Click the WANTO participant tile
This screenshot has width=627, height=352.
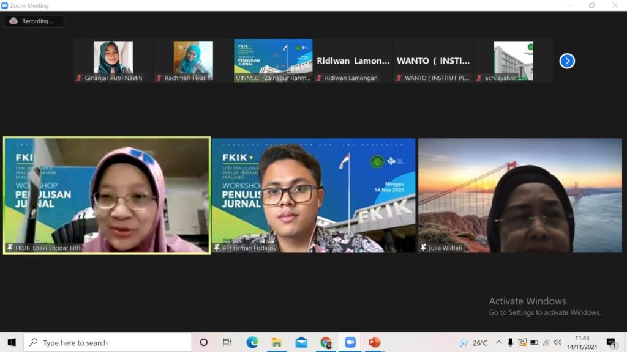pyautogui.click(x=433, y=61)
